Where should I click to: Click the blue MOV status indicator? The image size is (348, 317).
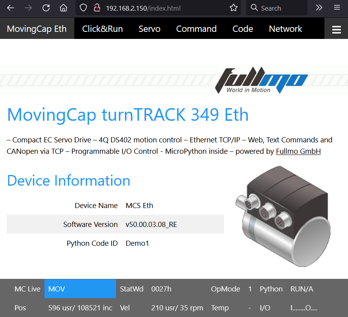pos(80,289)
